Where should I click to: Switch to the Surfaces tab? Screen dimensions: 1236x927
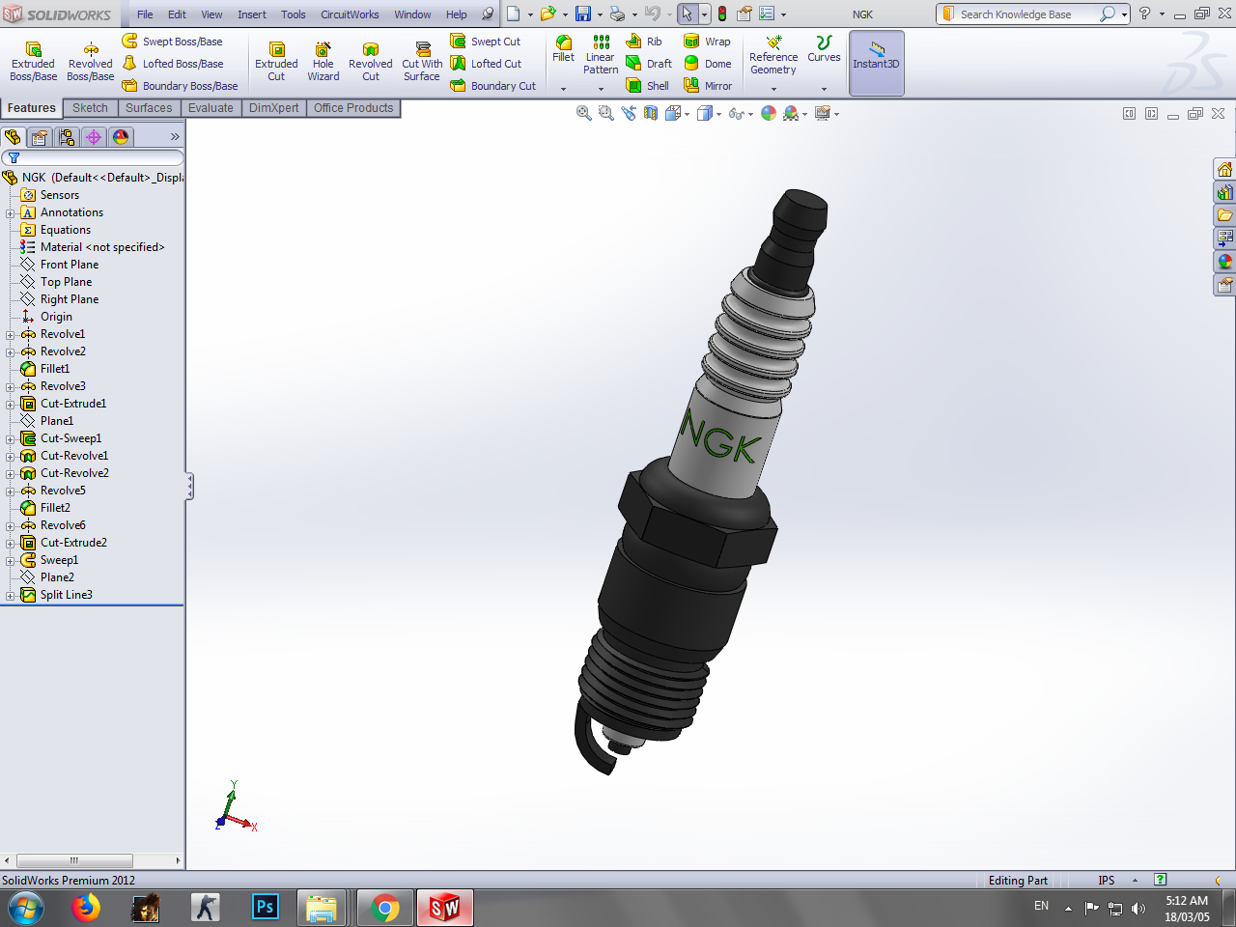point(149,108)
